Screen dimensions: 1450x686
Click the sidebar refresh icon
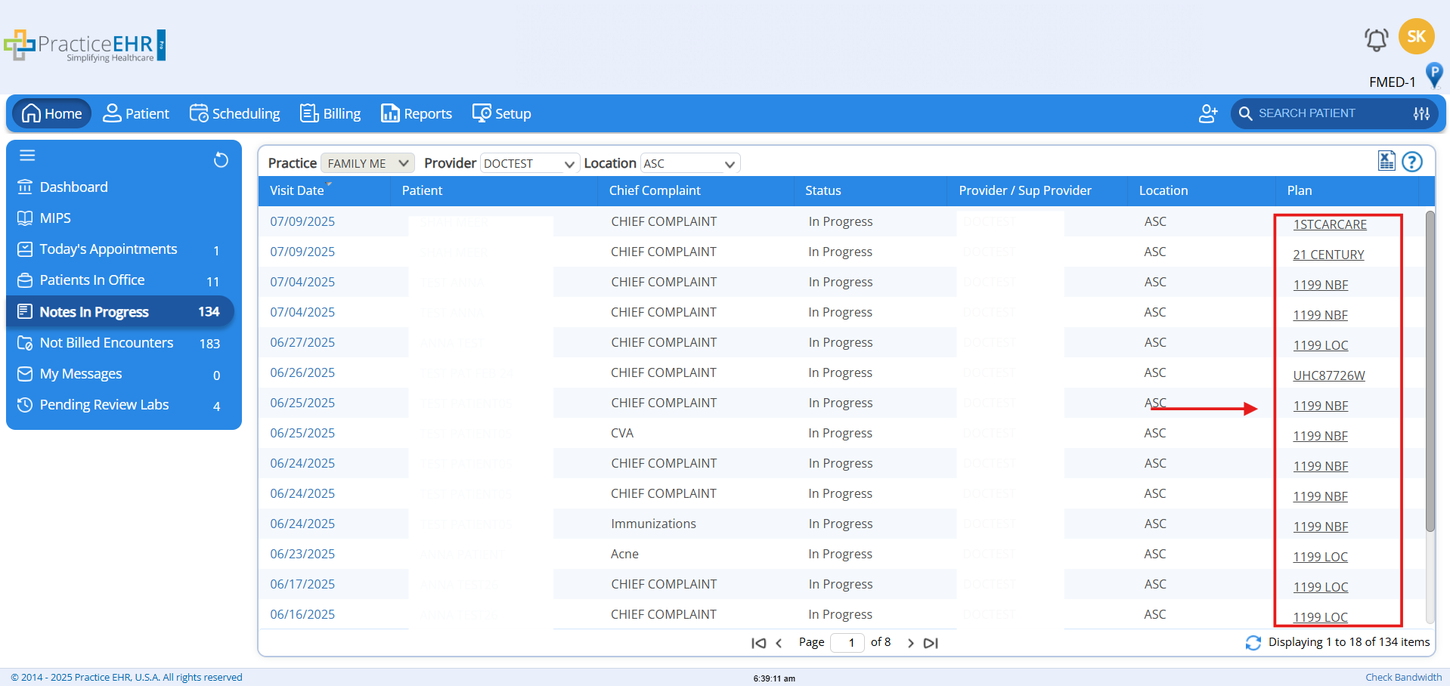221,160
